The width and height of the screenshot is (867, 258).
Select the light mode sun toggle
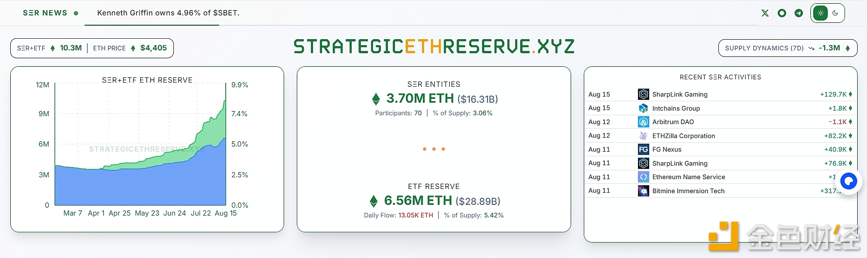click(821, 13)
